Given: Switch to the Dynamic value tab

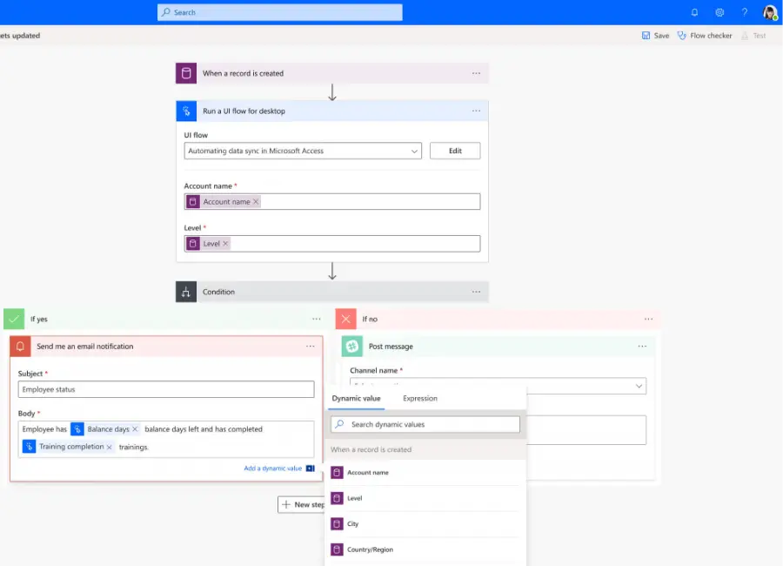Looking at the screenshot, I should click(356, 399).
